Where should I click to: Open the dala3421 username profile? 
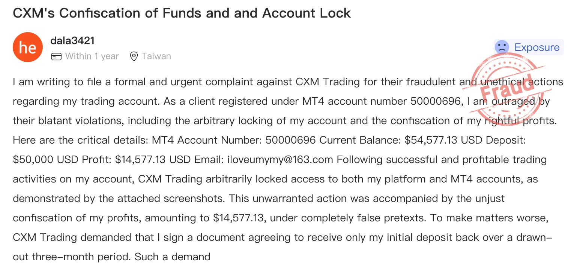[x=72, y=40]
